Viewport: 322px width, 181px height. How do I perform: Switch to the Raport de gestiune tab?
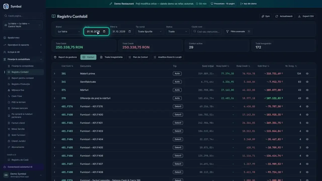(65, 57)
